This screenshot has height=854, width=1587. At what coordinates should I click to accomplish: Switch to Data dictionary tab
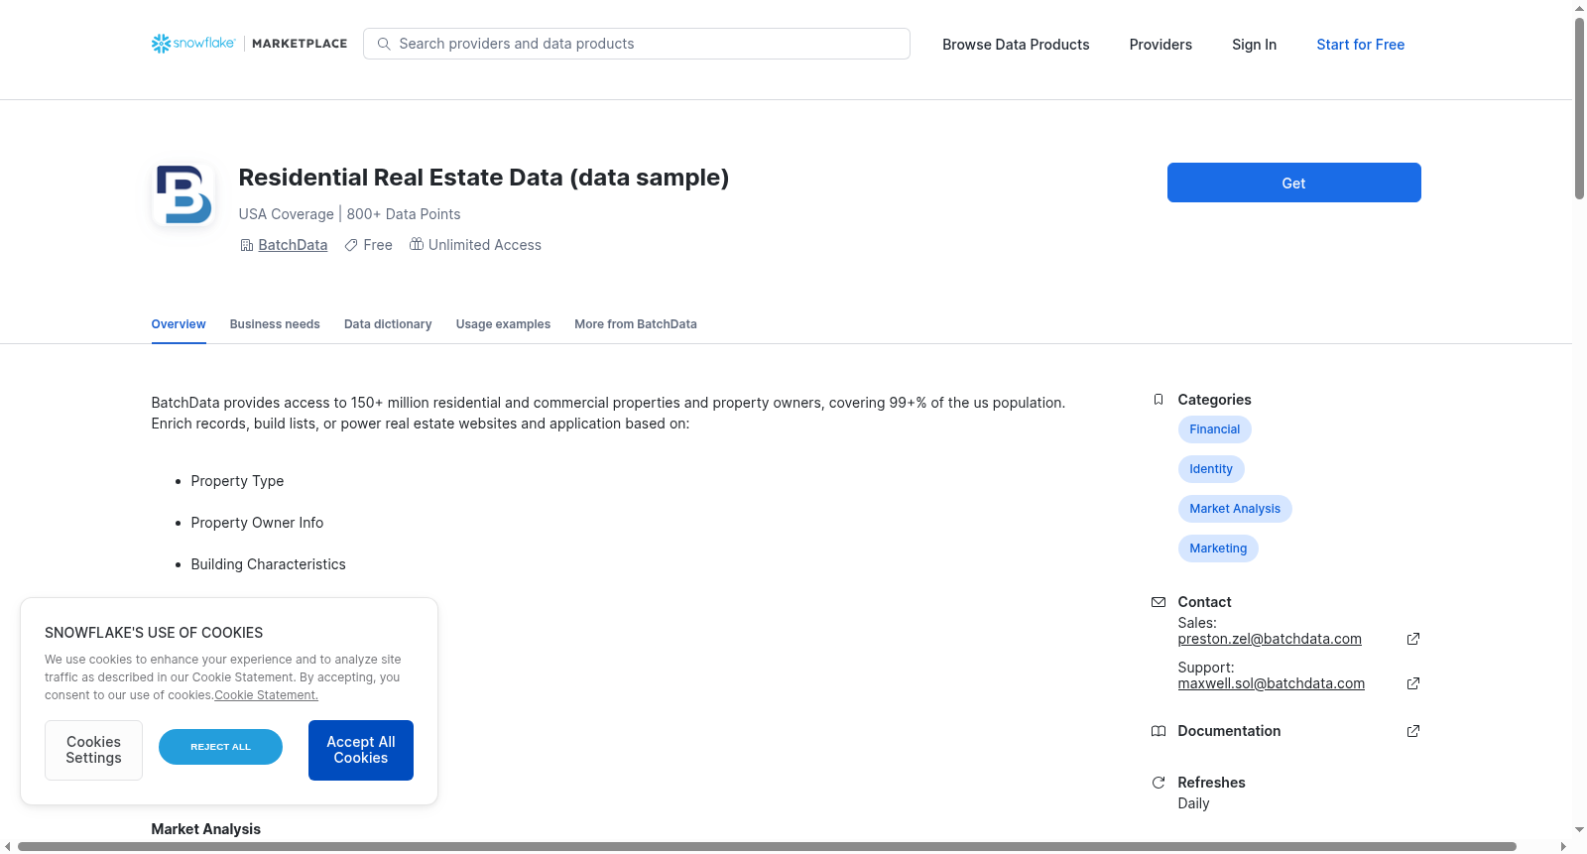(388, 324)
